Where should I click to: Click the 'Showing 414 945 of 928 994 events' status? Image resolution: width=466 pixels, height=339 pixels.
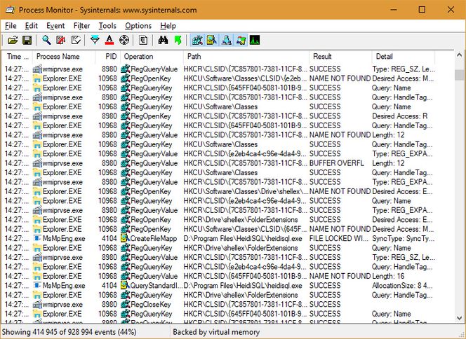(x=69, y=332)
